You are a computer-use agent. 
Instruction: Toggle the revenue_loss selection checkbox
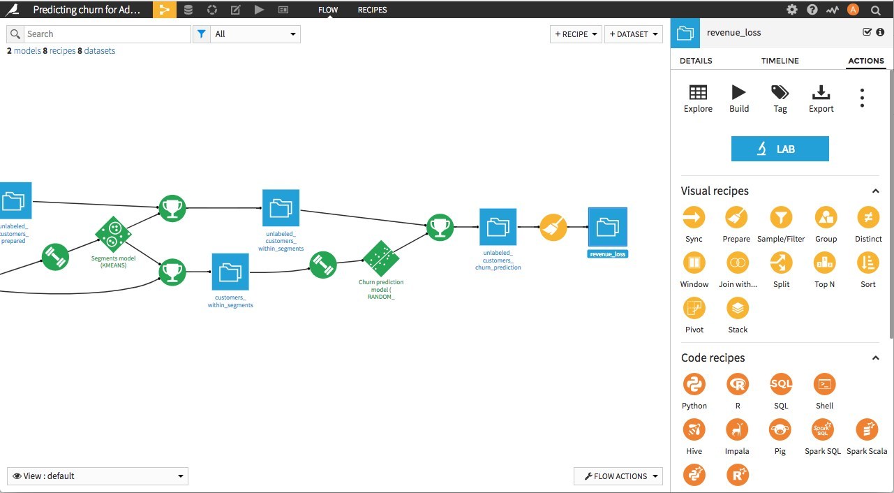867,32
